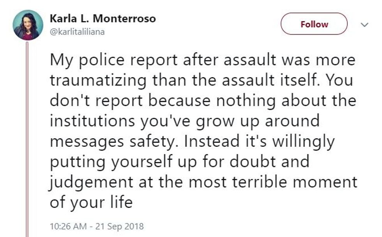Open the tweet options chevron

(365, 25)
